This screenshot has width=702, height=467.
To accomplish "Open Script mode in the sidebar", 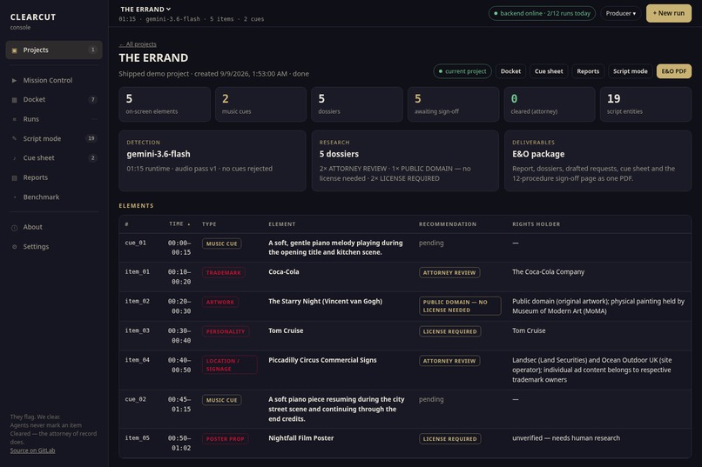I will [54, 138].
